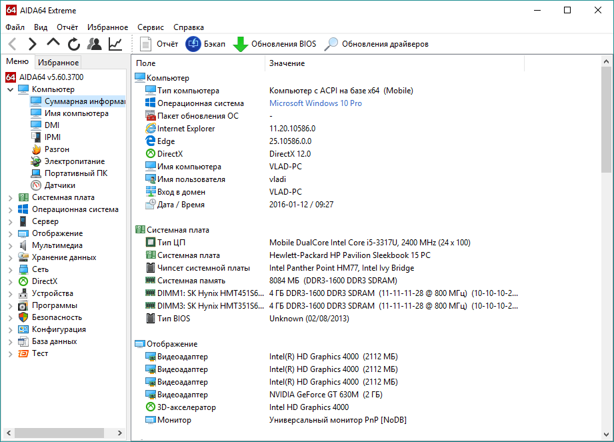Click the Безопасность shield icon
The image size is (614, 442).
(x=23, y=317)
